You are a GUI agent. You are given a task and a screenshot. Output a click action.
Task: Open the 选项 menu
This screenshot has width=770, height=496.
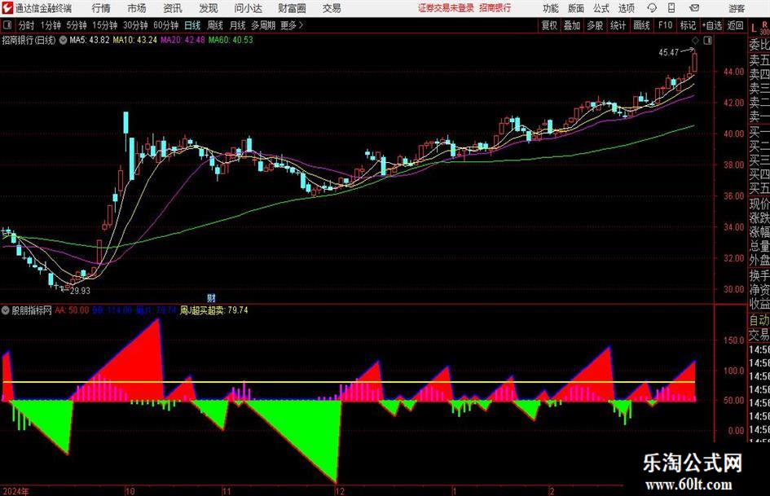point(626,8)
